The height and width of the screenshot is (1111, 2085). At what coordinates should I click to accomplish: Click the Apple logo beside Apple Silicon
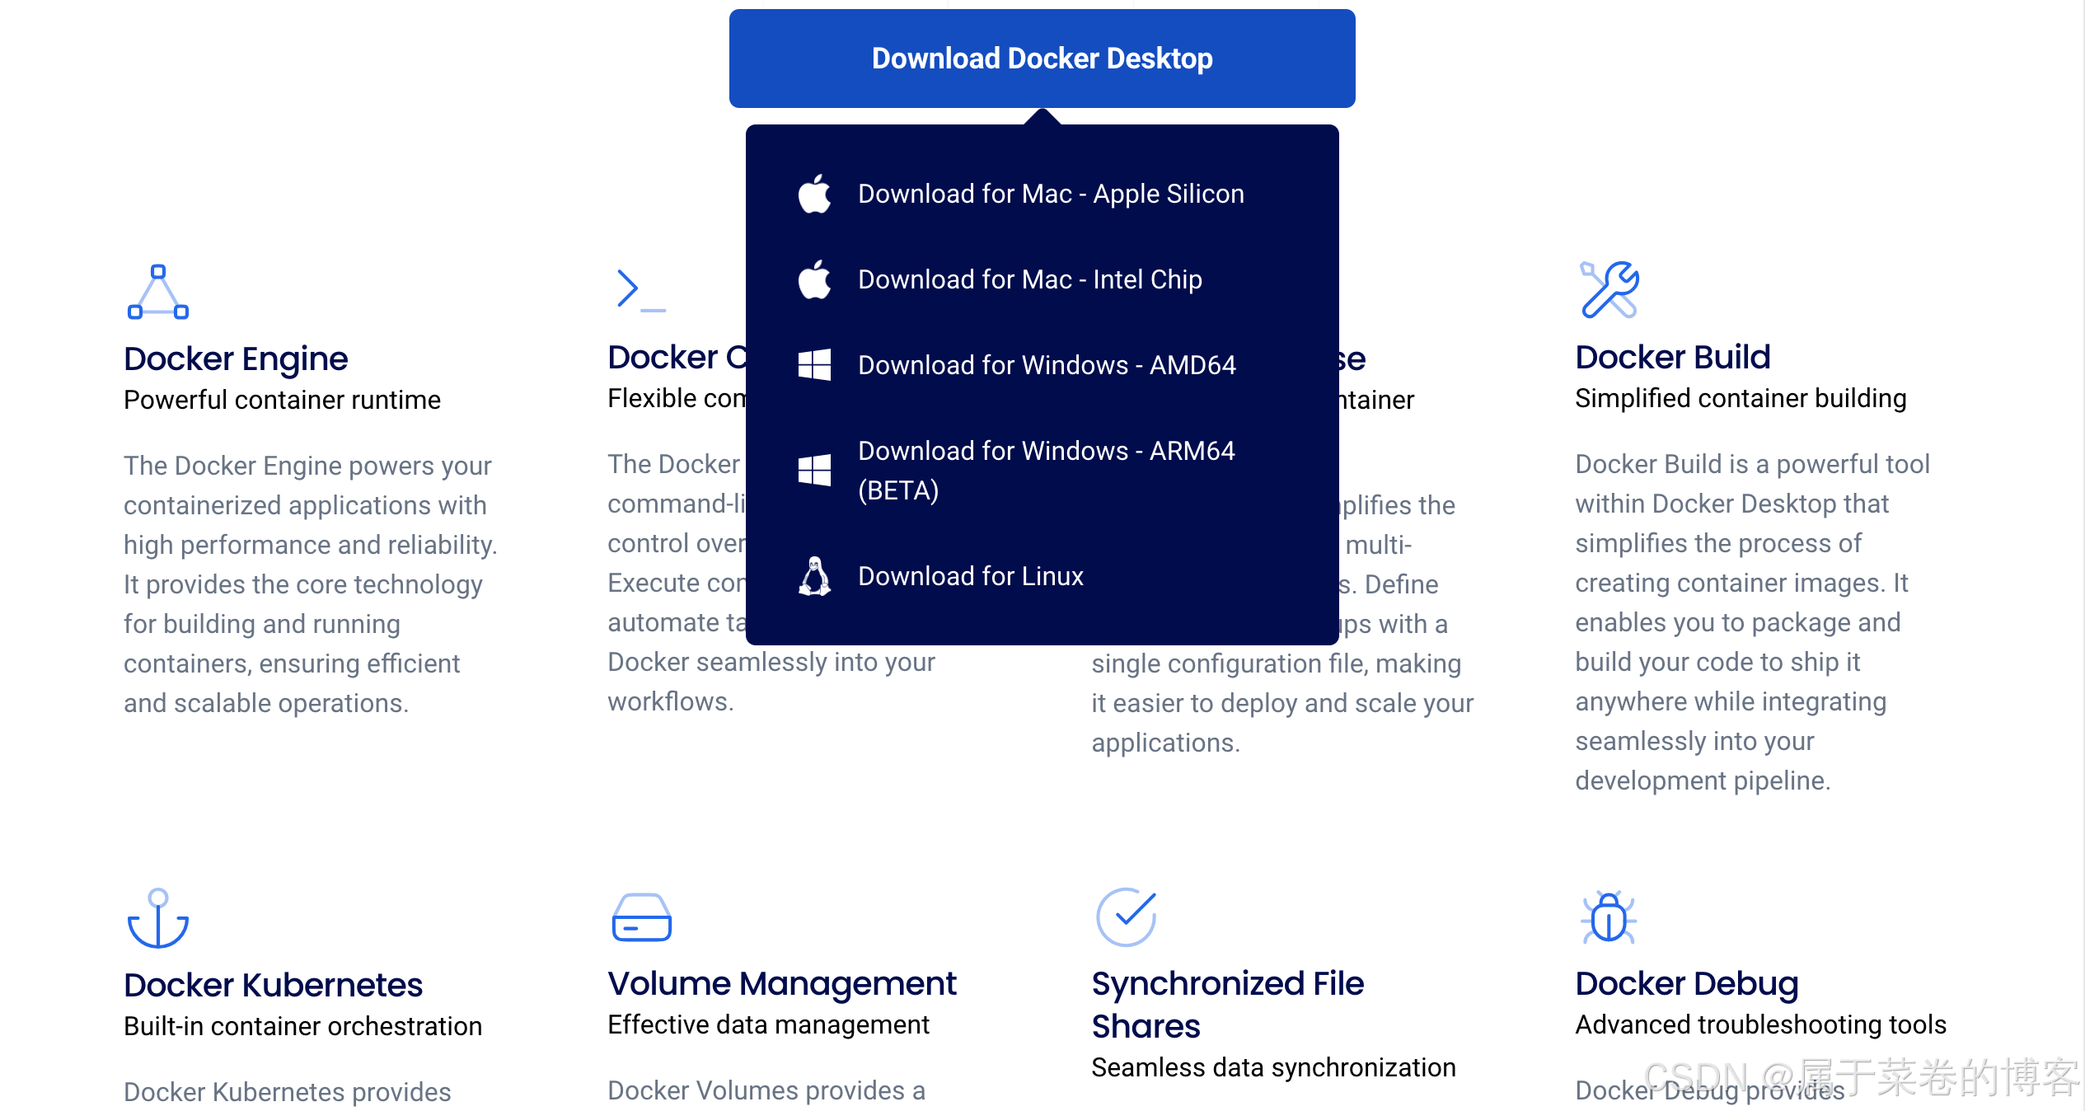coord(814,194)
